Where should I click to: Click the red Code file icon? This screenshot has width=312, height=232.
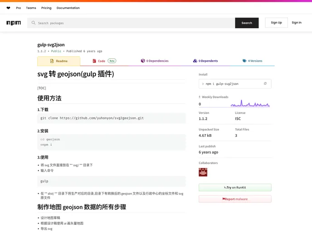coord(94,61)
